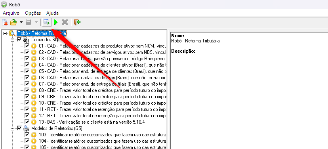
Task: Click the gear icon of report 104
Action: click(33, 141)
